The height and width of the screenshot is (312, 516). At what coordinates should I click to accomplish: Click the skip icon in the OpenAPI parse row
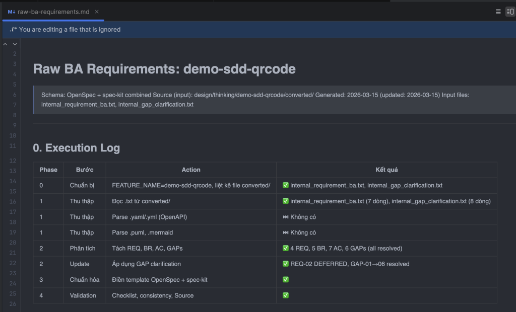click(x=286, y=217)
